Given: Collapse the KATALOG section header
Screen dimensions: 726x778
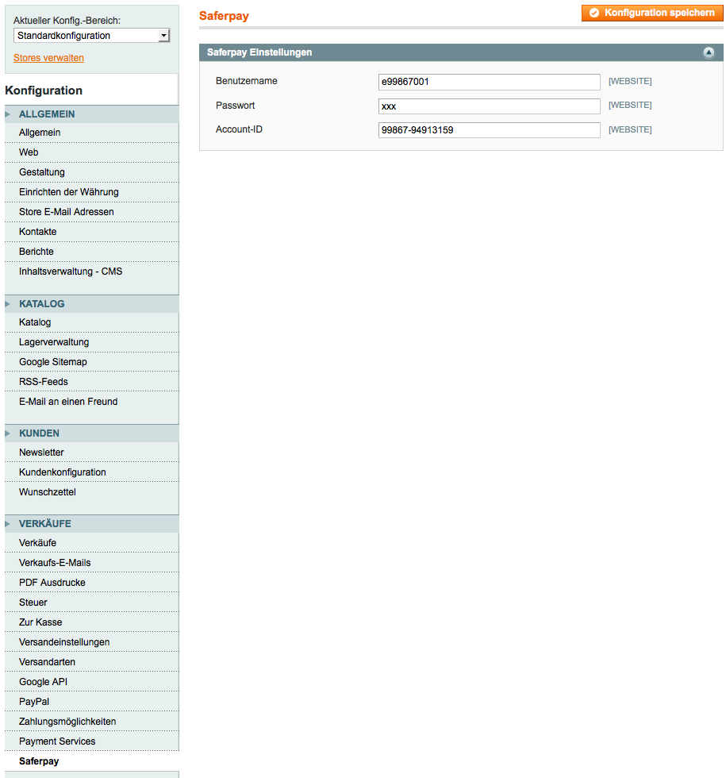Looking at the screenshot, I should pos(42,304).
